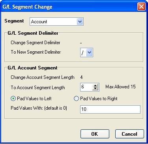Screen dimensions: 148x144
Task: Click the Segment combo box showing Account
Action: 56,22
